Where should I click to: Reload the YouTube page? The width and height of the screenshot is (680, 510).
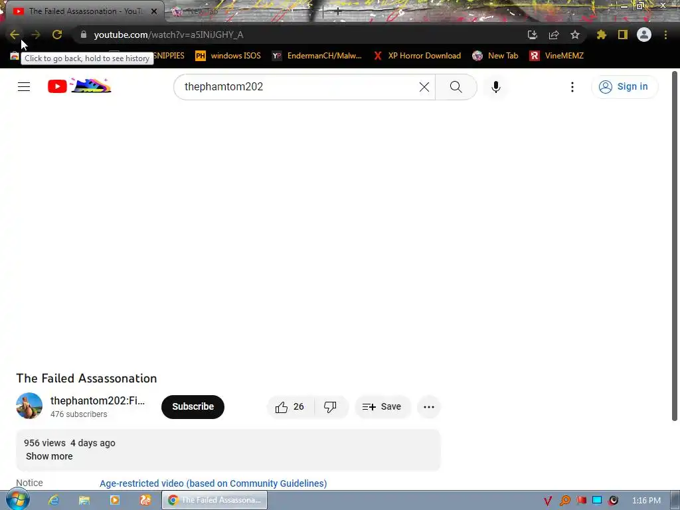pyautogui.click(x=57, y=35)
